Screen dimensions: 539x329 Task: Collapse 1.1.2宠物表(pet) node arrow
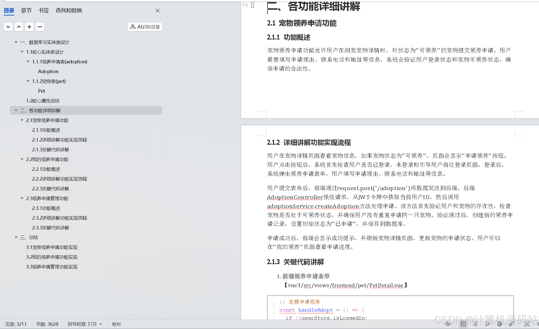(28, 81)
